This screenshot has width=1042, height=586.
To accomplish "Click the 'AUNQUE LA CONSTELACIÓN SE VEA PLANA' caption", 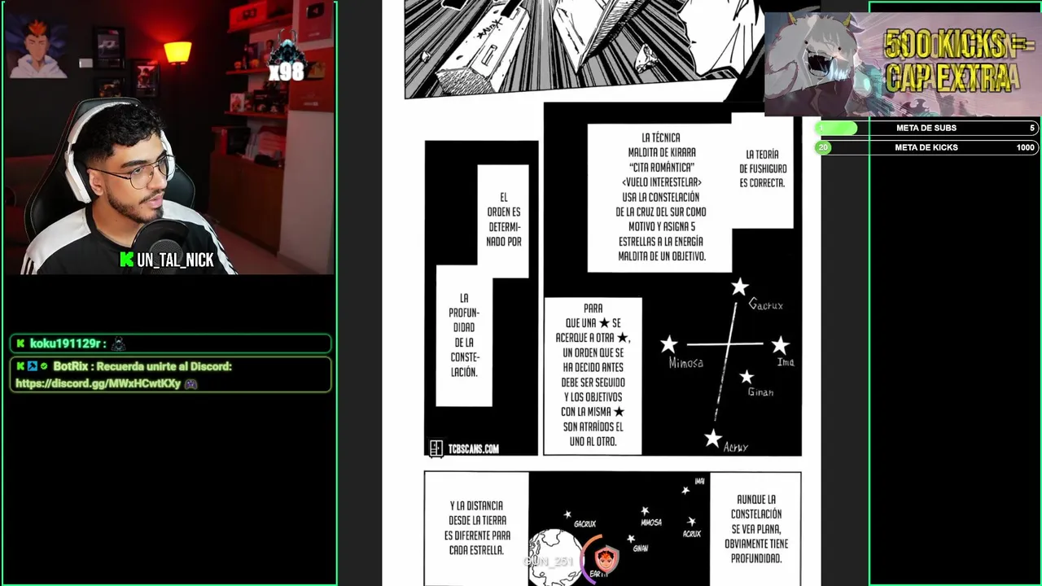I will pyautogui.click(x=756, y=528).
